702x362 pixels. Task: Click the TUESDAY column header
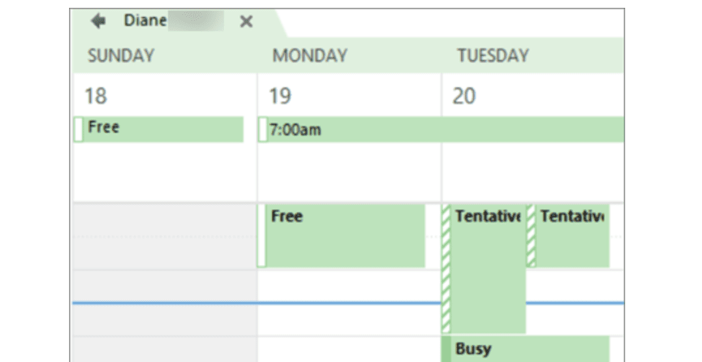493,55
